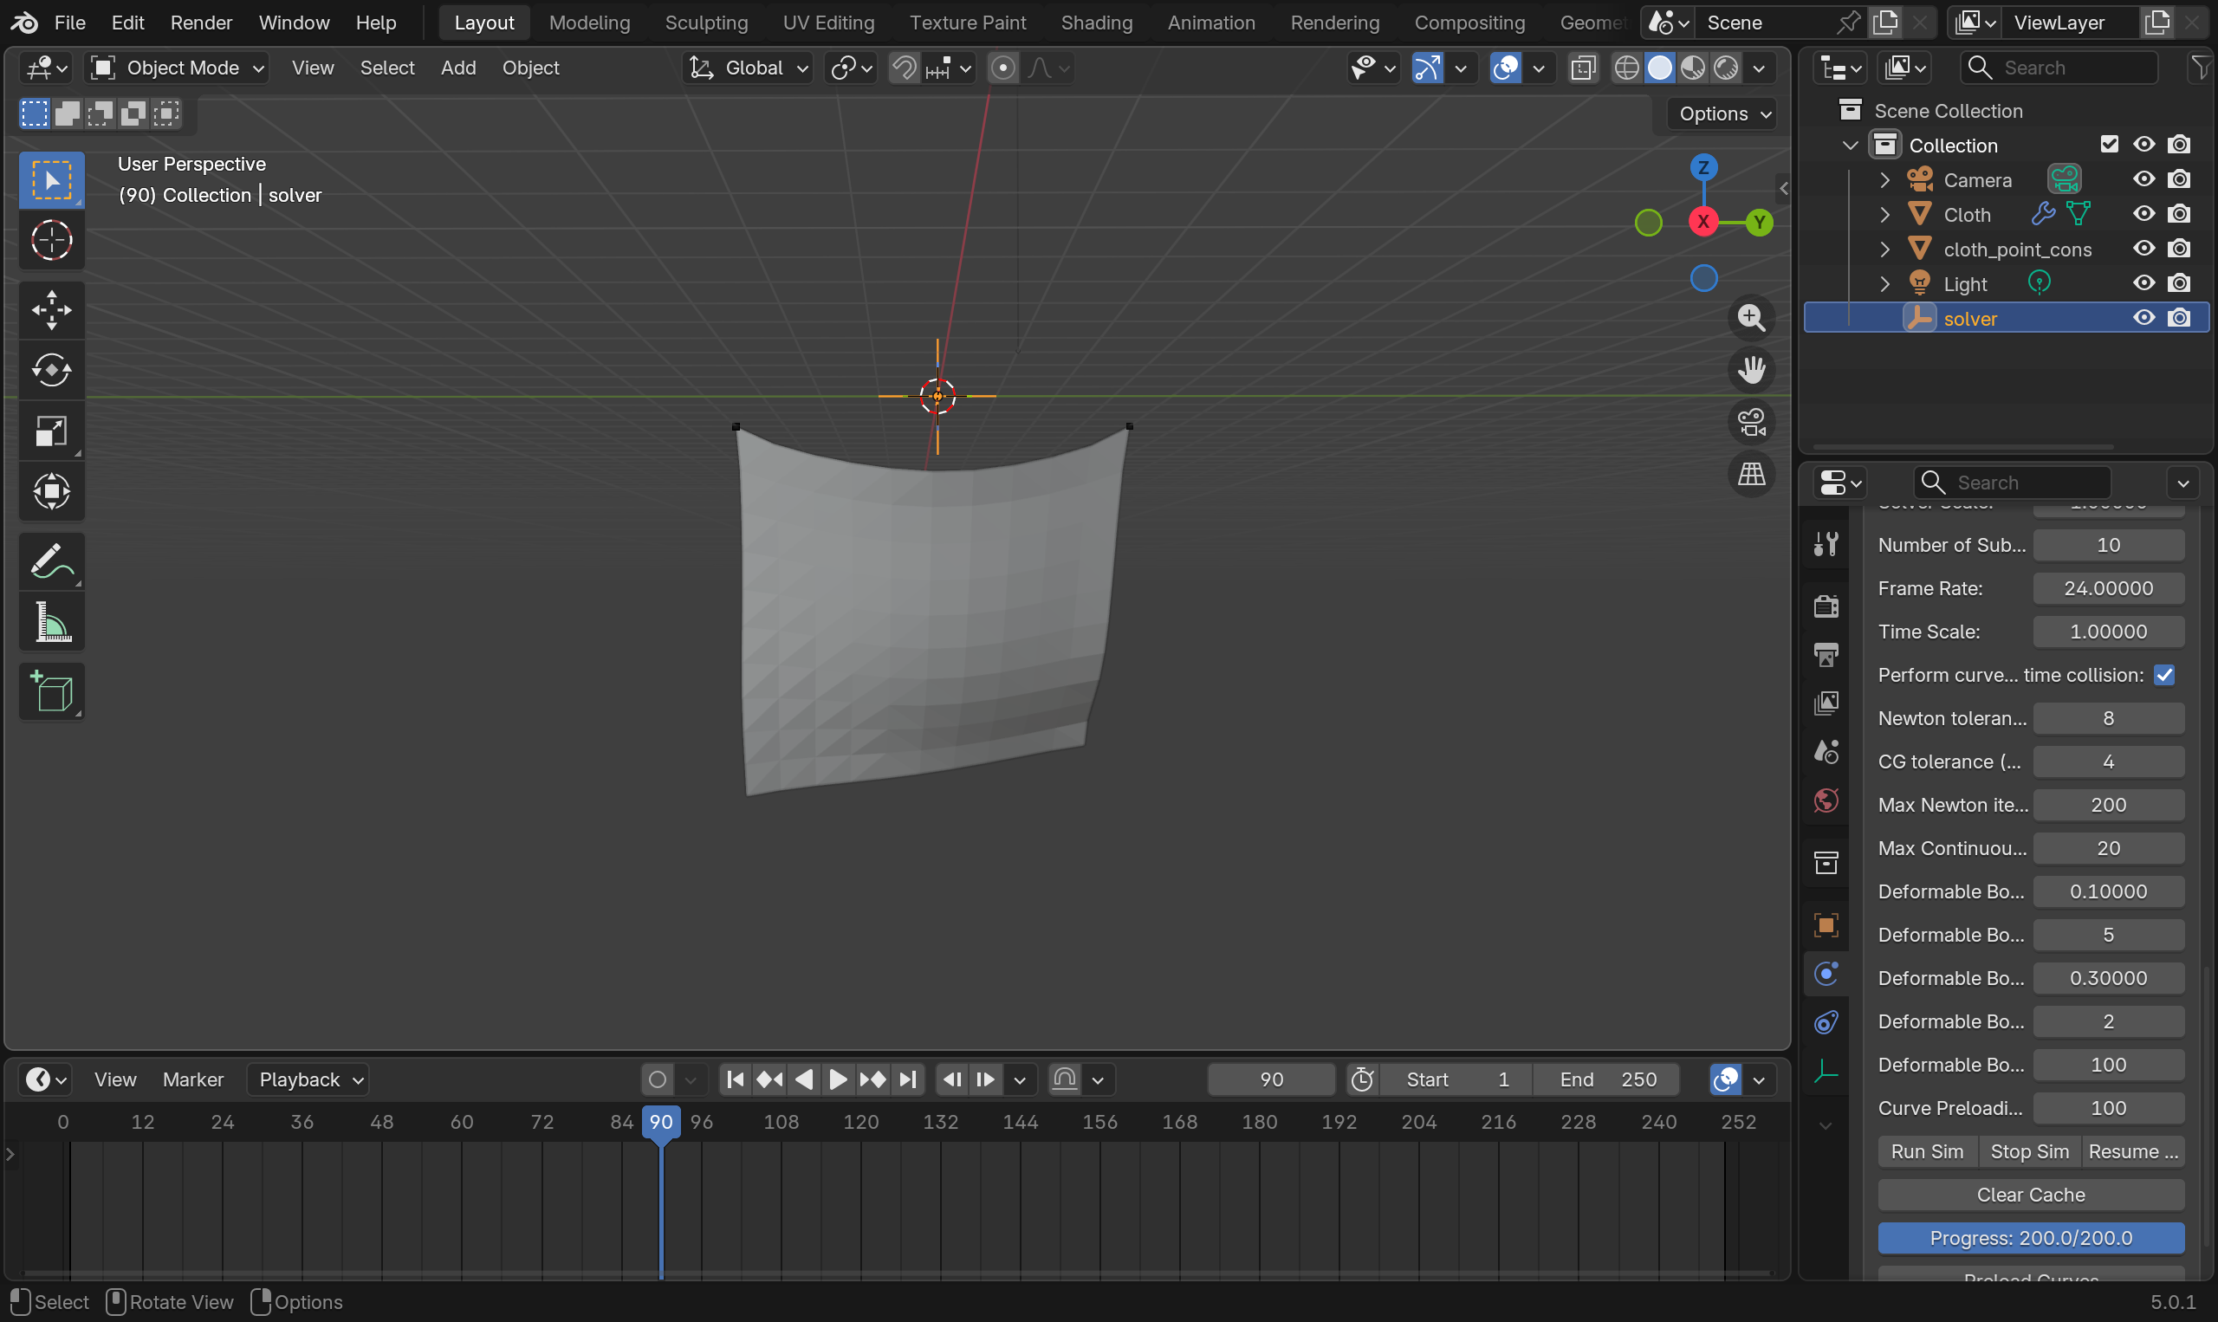Select the Move tool in toolbar

[52, 310]
